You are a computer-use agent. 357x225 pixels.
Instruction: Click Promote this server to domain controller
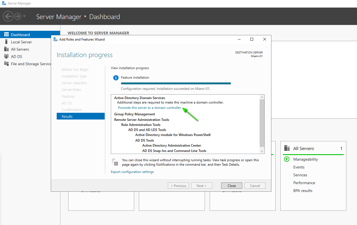pyautogui.click(x=149, y=108)
